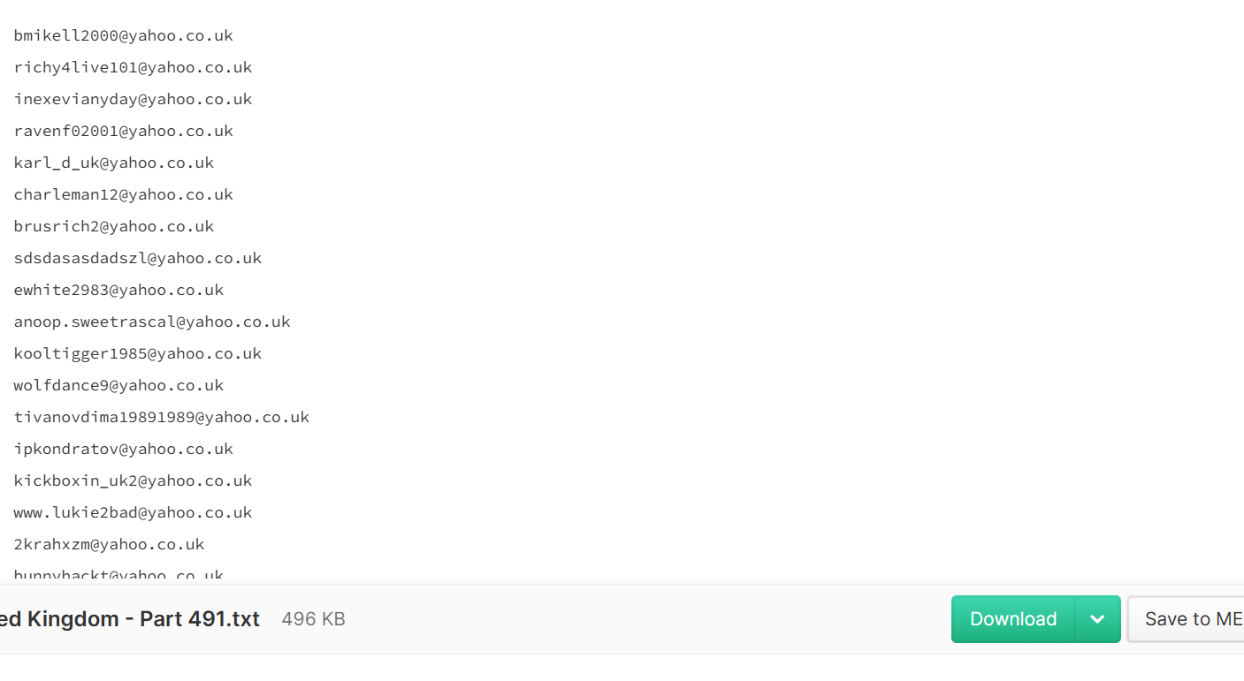Click the kooltigger1985 text line
Viewport: 1244px width, 681px height.
click(x=138, y=354)
